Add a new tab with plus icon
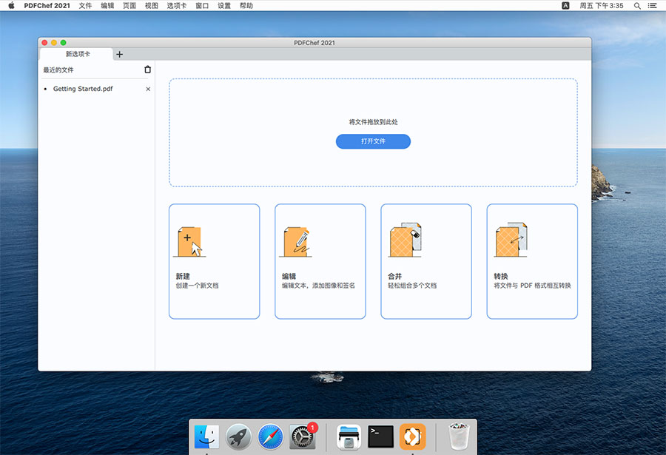666x455 pixels. [119, 55]
